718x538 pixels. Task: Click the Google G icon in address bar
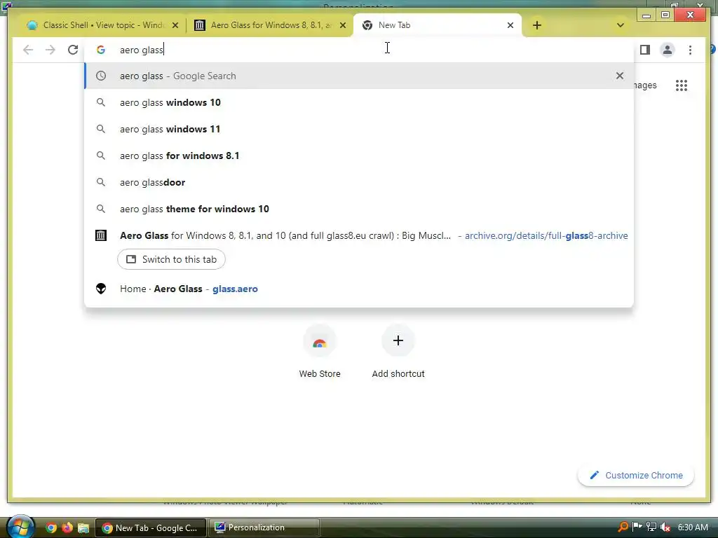(101, 50)
